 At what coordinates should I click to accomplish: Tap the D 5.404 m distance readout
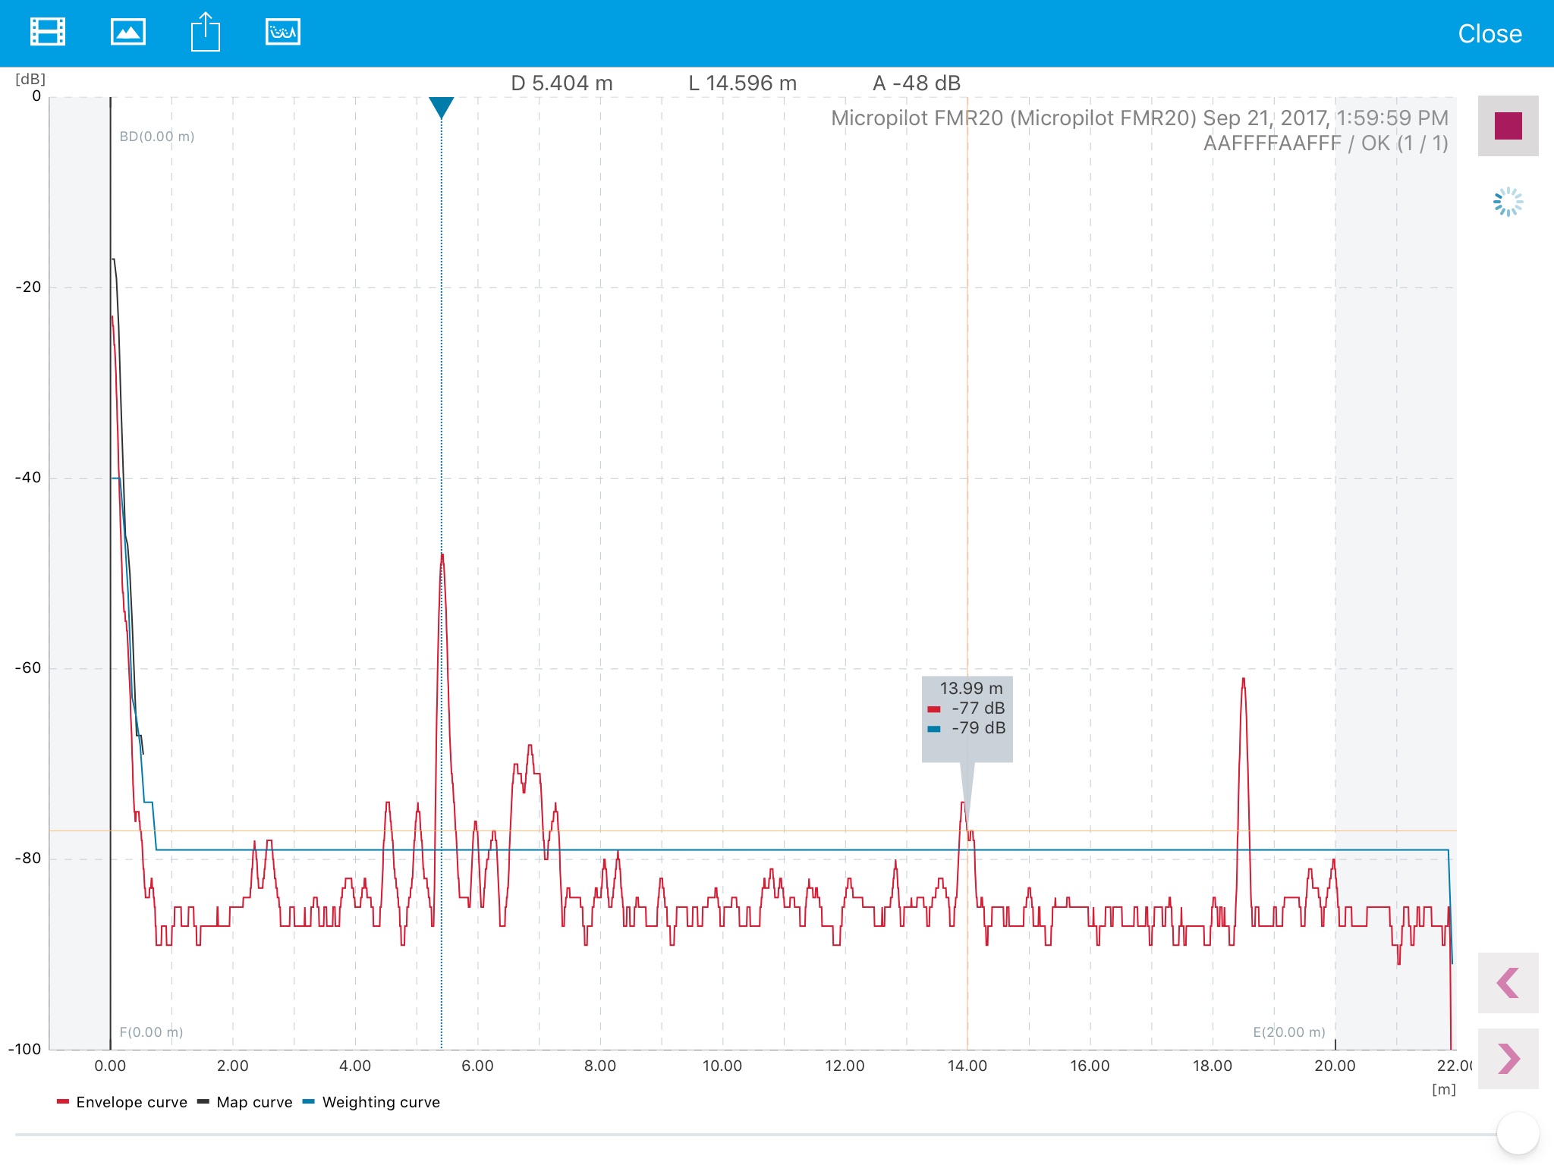[x=562, y=83]
